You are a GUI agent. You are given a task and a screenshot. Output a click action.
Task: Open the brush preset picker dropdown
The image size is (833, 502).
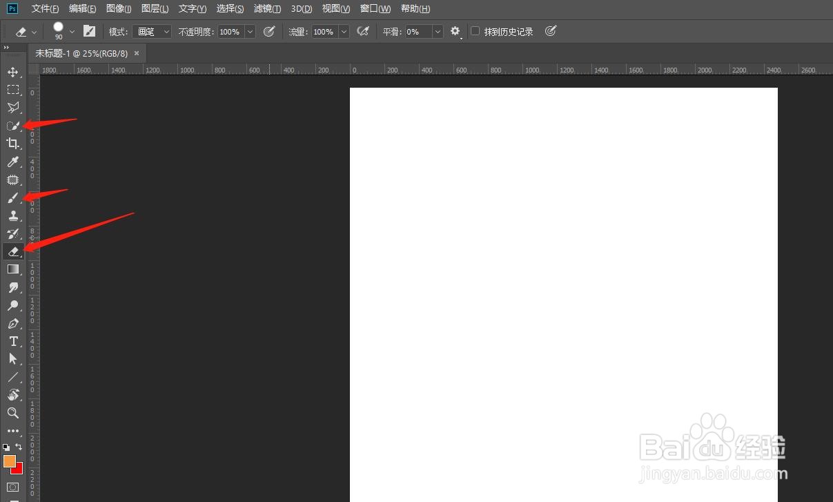tap(72, 31)
